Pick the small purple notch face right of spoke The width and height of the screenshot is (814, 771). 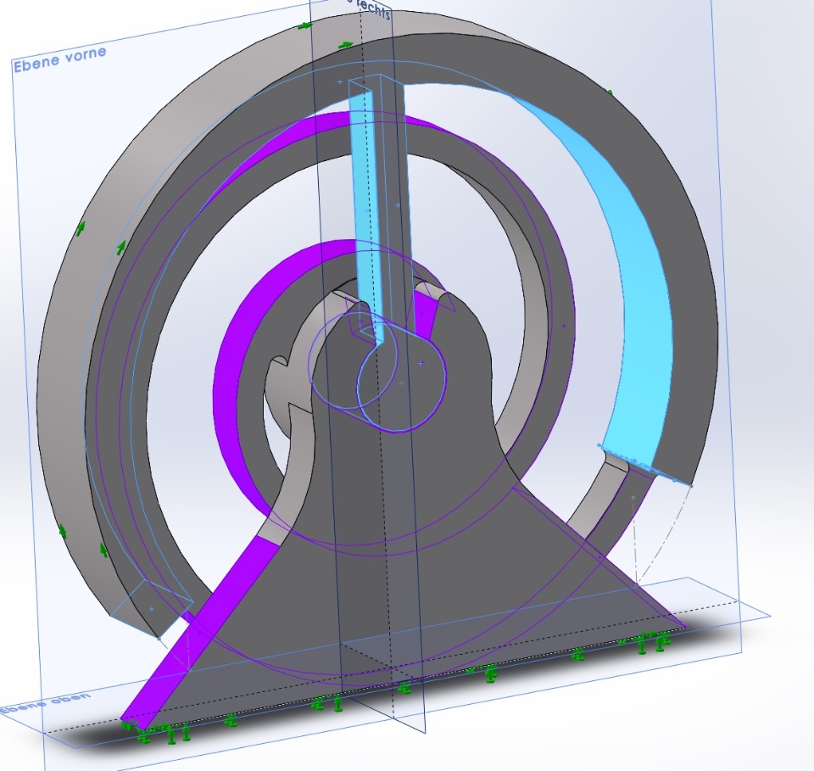[425, 315]
